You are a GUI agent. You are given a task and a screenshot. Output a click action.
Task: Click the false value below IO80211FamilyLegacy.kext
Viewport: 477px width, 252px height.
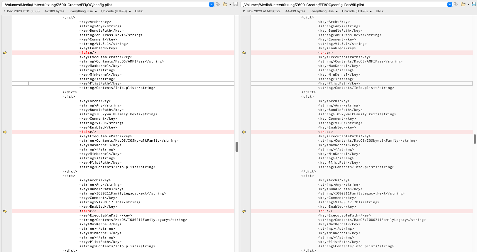pyautogui.click(x=88, y=211)
